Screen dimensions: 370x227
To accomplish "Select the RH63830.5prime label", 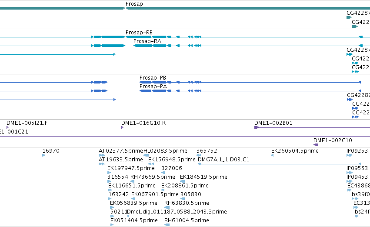I will 187,203.
